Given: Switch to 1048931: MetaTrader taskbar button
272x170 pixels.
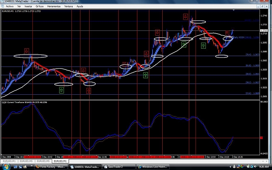Looking at the screenshot, I should (85, 167).
